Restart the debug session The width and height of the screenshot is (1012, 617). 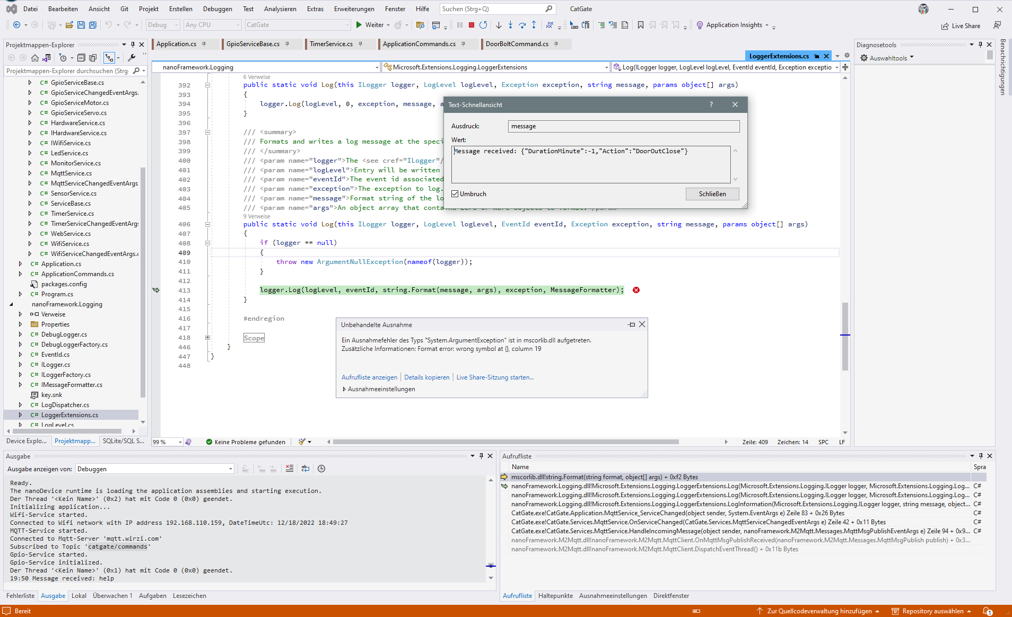483,25
